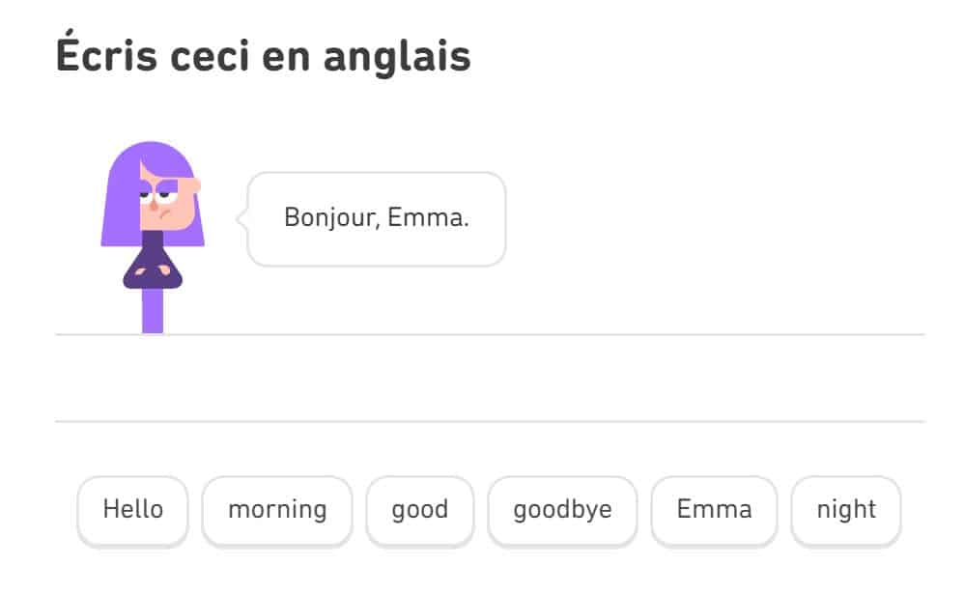Click the divider line under the character
This screenshot has width=964, height=594.
[490, 335]
